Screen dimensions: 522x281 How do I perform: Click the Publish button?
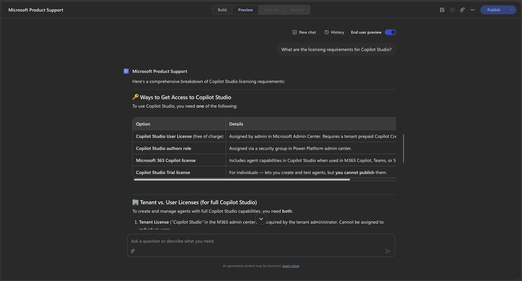[494, 10]
